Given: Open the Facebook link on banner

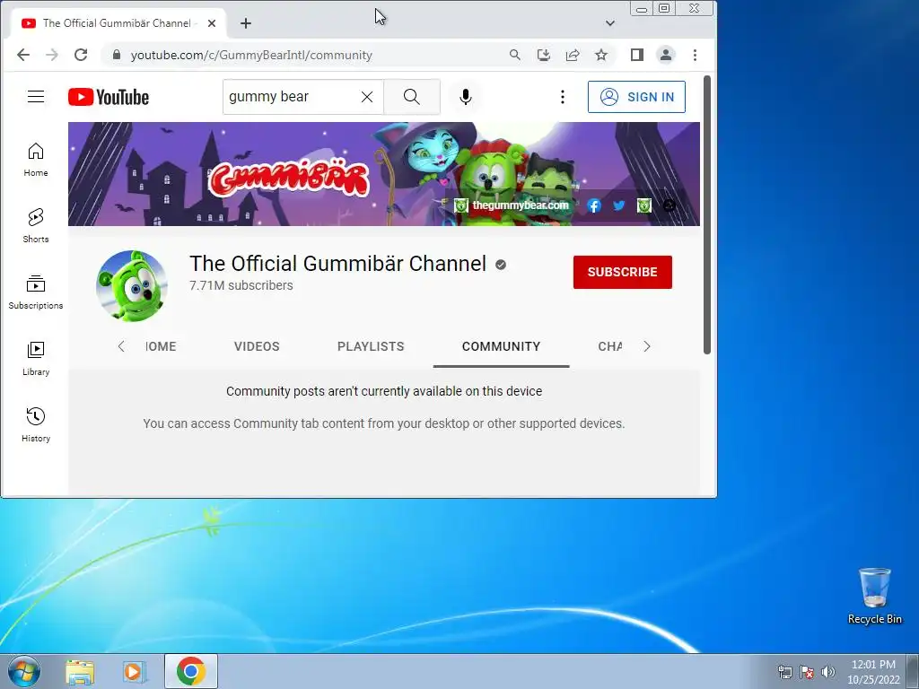Looking at the screenshot, I should [594, 205].
